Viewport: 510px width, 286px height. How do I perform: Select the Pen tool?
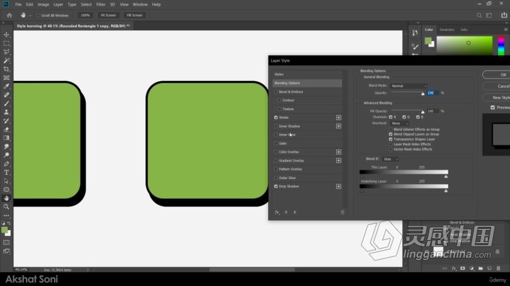click(x=6, y=163)
